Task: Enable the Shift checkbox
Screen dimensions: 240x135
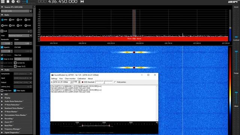Action: tap(2, 31)
